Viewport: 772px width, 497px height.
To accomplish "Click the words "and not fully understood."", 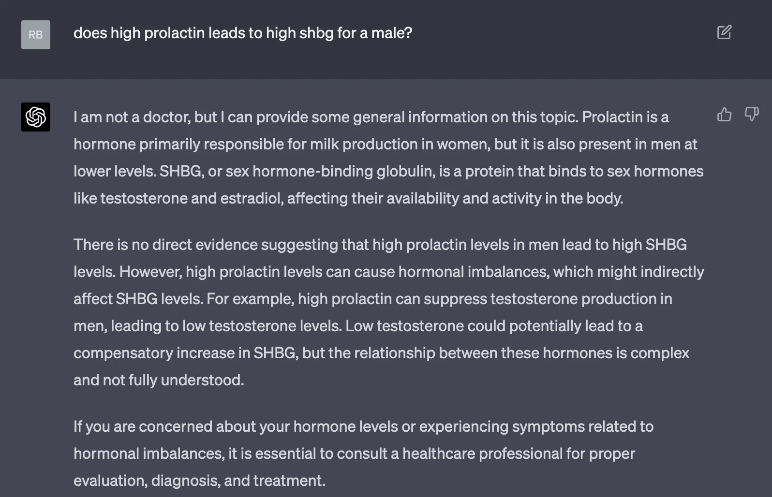I will pyautogui.click(x=159, y=380).
